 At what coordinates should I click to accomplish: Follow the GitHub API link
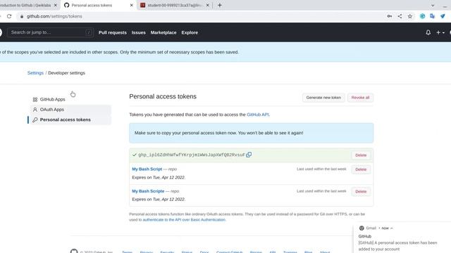pyautogui.click(x=258, y=115)
